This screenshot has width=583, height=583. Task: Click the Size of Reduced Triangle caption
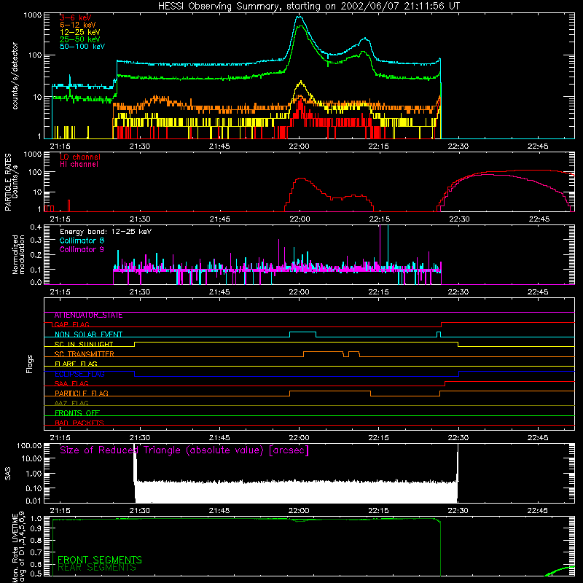[x=184, y=450]
